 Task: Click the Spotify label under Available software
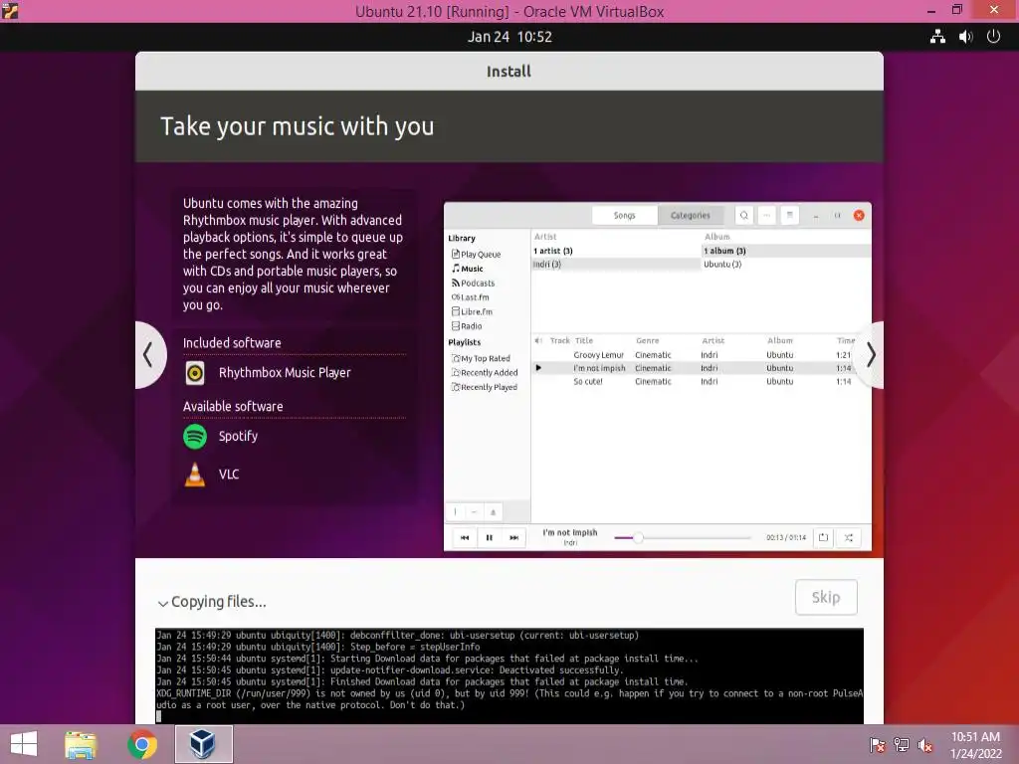pyautogui.click(x=238, y=436)
